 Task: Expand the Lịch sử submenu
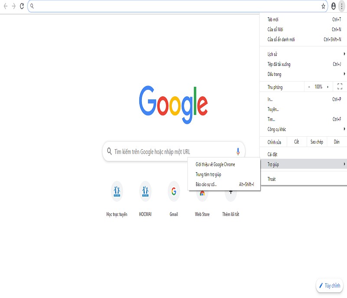tap(303, 54)
